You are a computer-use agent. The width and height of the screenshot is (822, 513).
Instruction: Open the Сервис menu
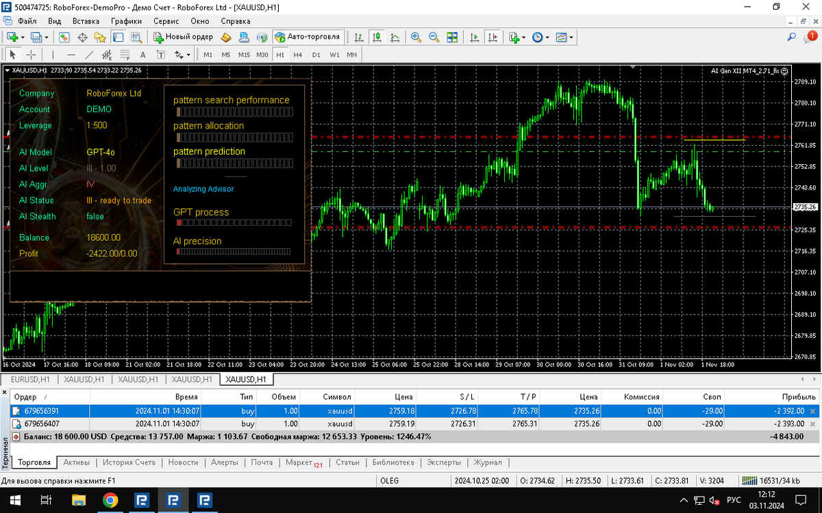coord(166,21)
